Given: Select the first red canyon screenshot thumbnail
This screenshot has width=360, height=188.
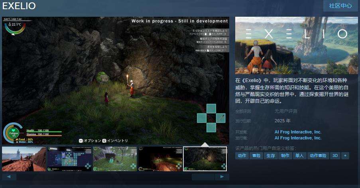Looking at the screenshot, I should pyautogui.click(x=24, y=159).
